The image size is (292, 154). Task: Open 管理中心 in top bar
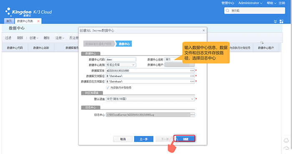[228, 3]
